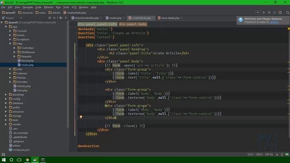The width and height of the screenshot is (290, 163).
Task: Open Chrome from the taskbar
Action: tap(27, 160)
